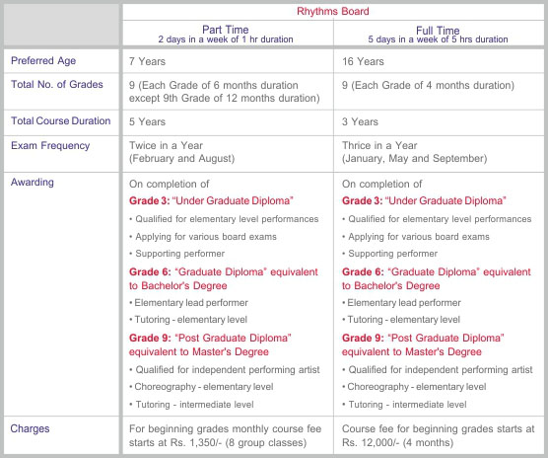Click Thrice in a Year exam text

[379, 145]
